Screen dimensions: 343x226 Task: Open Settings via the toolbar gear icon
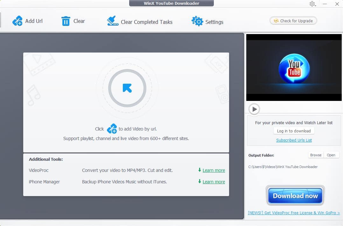(197, 21)
